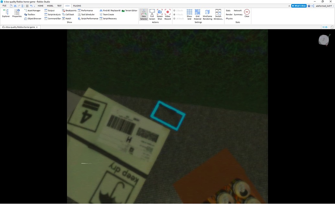Start recording with Video Record

click(167, 14)
